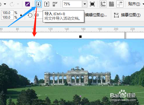Open the zoom level dropdown arrow
The image size is (144, 105).
pos(85,4)
